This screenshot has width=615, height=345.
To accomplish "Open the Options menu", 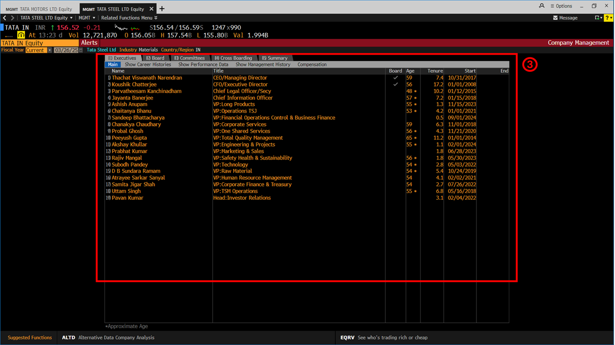I will [561, 6].
